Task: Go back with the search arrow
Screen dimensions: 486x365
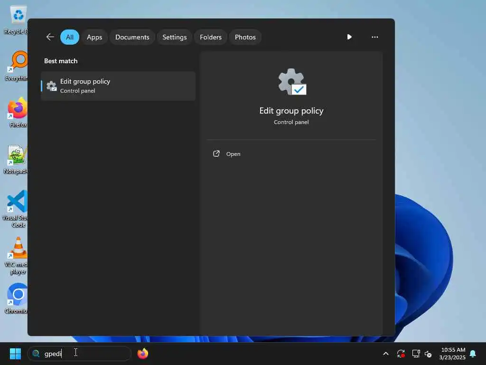Action: pos(50,37)
